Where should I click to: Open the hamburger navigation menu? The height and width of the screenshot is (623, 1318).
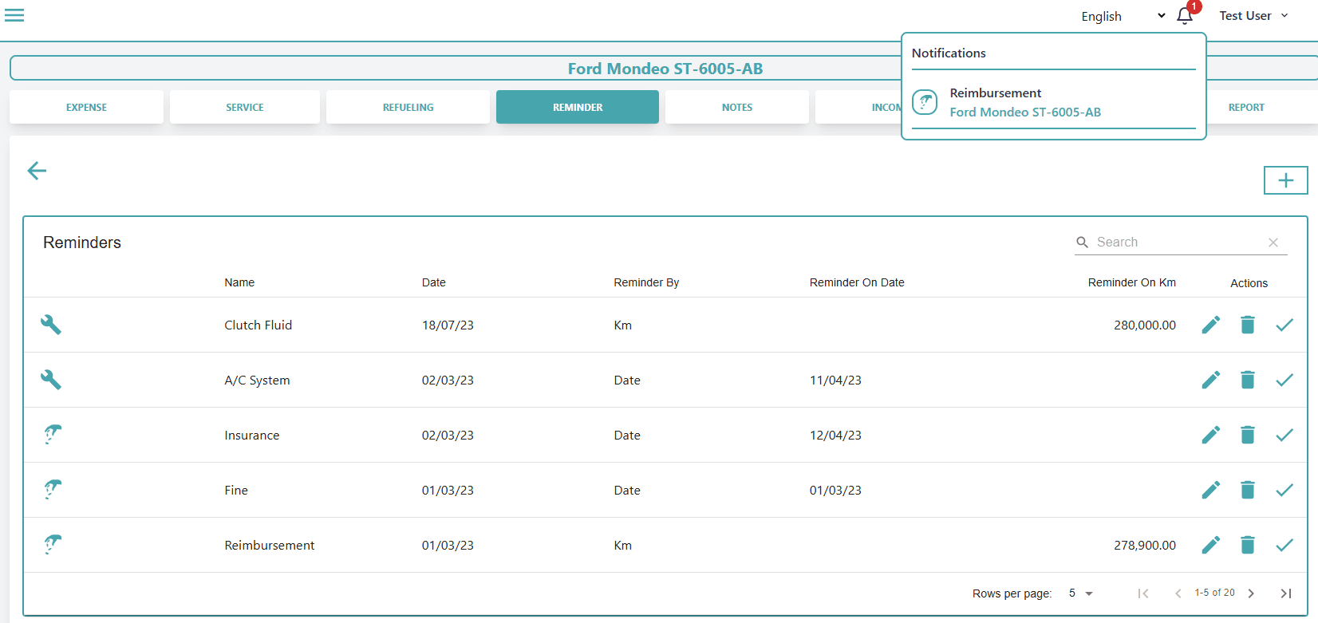[14, 15]
